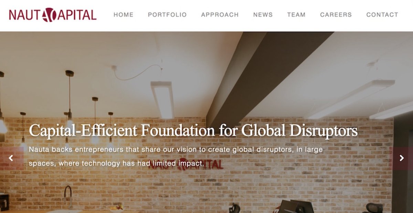The height and width of the screenshot is (213, 413).
Task: Select CAREERS in the header menu
Action: [x=336, y=15]
